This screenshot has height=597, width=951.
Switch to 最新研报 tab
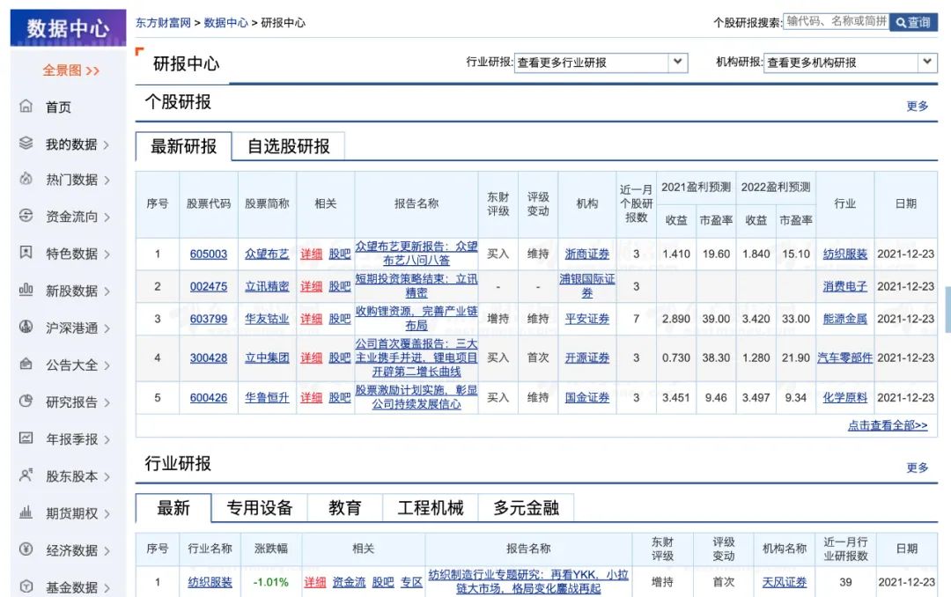pyautogui.click(x=183, y=146)
